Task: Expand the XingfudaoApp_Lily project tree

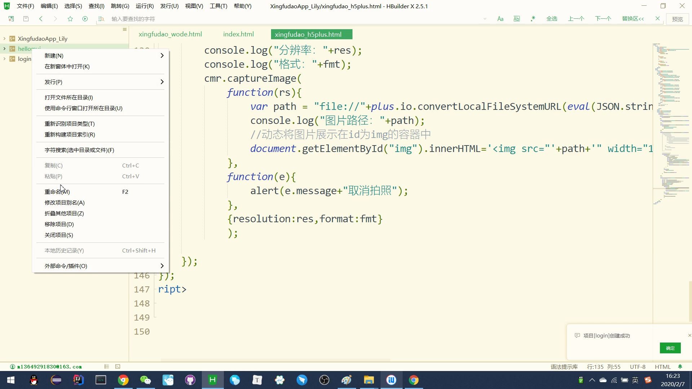Action: coord(4,39)
